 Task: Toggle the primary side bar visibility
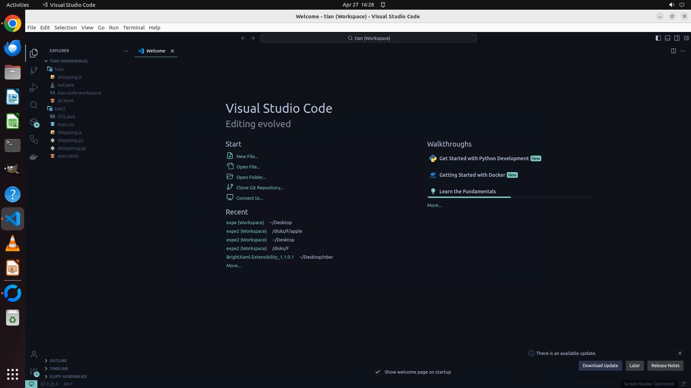coord(658,38)
